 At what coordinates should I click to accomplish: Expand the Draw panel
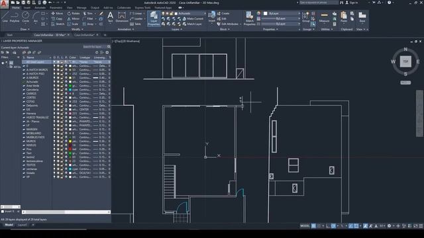(25, 29)
